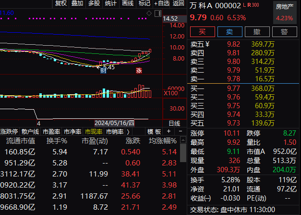Click the 日线 period selector
The image size is (301, 215).
(174, 124)
